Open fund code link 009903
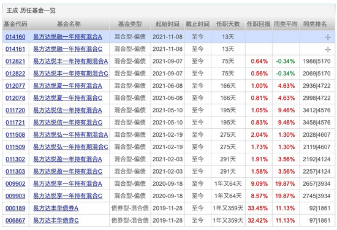The height and width of the screenshot is (230, 337). coord(15,196)
